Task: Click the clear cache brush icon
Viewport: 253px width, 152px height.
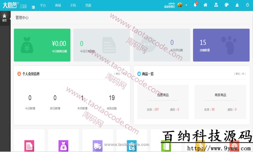Action: [237, 5]
